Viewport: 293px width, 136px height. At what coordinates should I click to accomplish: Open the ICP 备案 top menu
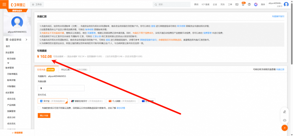(x=206, y=5)
